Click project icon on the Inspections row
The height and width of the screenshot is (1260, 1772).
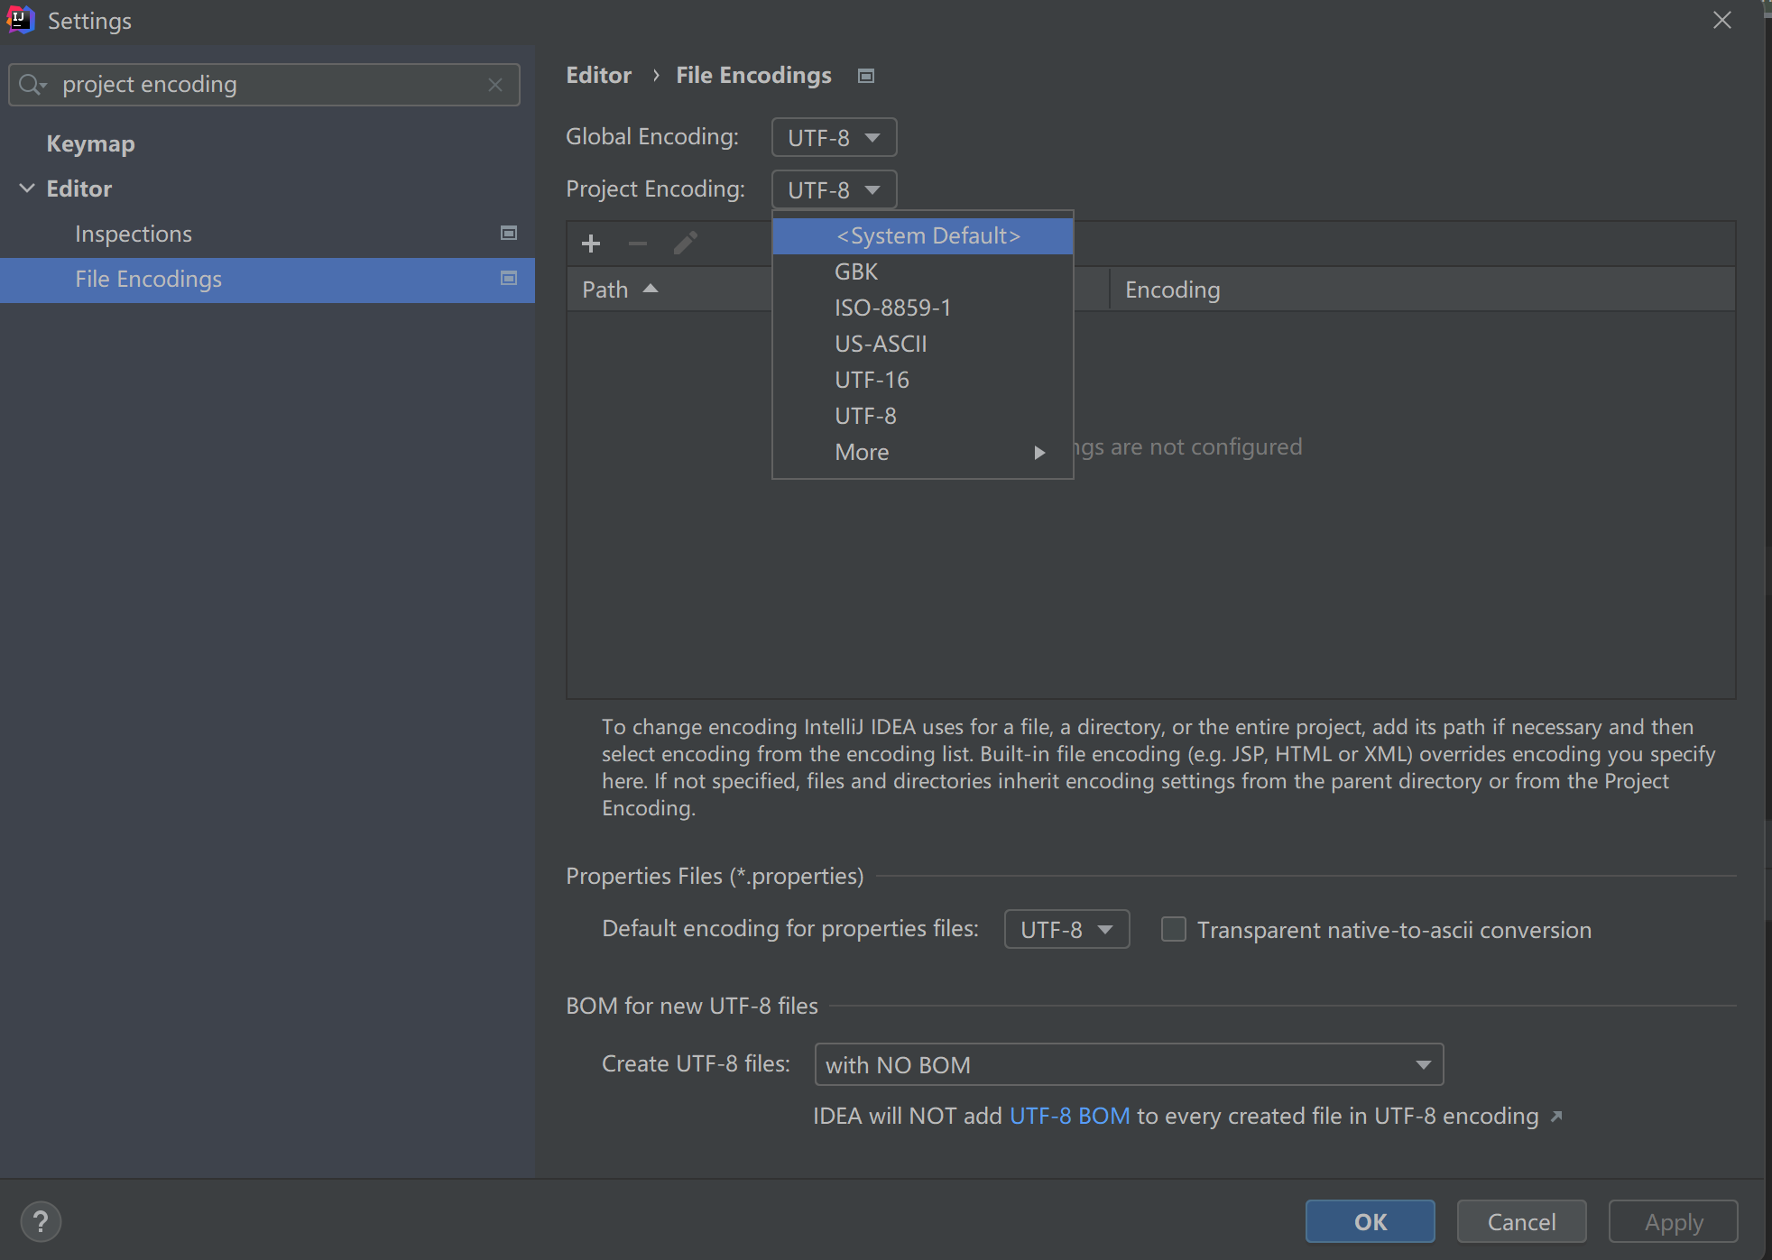pyautogui.click(x=509, y=234)
